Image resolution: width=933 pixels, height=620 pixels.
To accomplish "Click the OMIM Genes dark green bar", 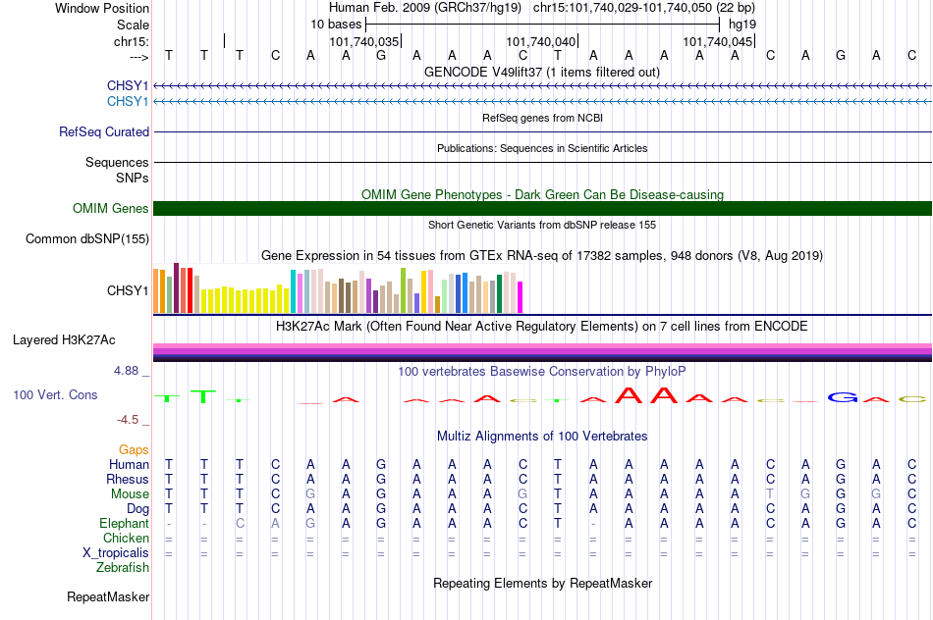I will [542, 209].
